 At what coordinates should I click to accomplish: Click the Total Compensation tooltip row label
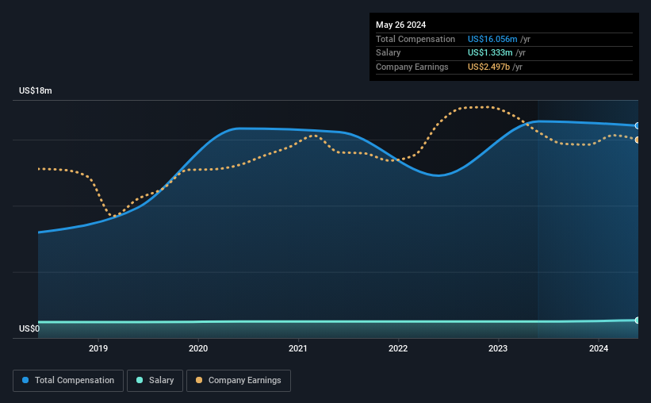pyautogui.click(x=415, y=39)
